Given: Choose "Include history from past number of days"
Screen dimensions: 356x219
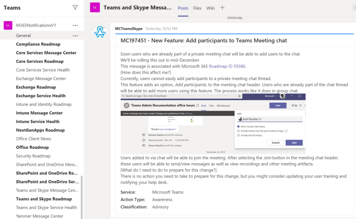Looking at the screenshot, I should coord(238,131).
